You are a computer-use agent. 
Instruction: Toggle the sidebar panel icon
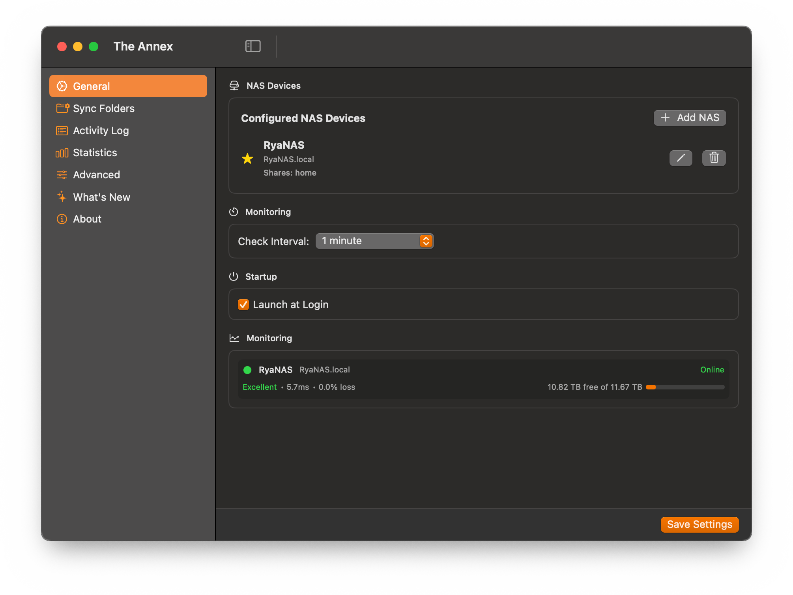click(253, 46)
